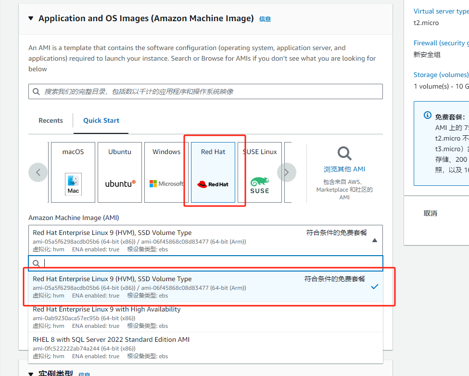Viewport: 469px width, 376px height.
Task: Click the SUSE chameleon logo icon
Action: tap(260, 185)
